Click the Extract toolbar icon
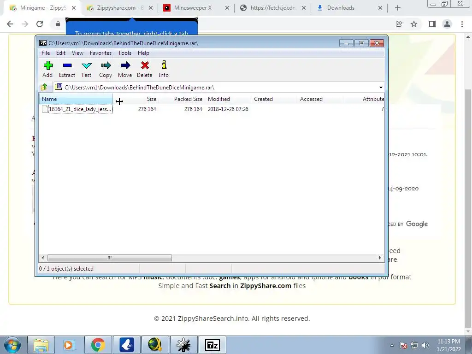Viewport: 472px width, 354px height. click(x=67, y=69)
